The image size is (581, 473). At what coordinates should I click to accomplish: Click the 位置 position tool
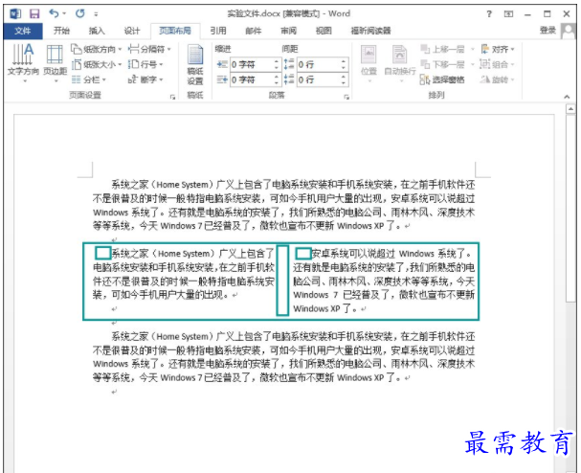[x=369, y=63]
